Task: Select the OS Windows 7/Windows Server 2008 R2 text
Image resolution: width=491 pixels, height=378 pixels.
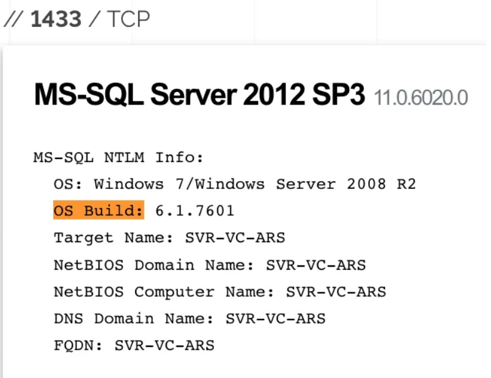Action: (235, 184)
